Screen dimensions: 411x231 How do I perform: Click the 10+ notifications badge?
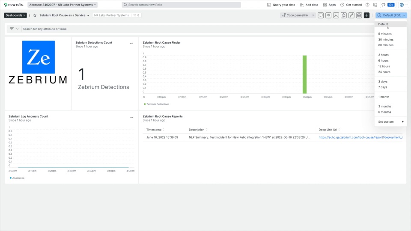click(x=391, y=5)
